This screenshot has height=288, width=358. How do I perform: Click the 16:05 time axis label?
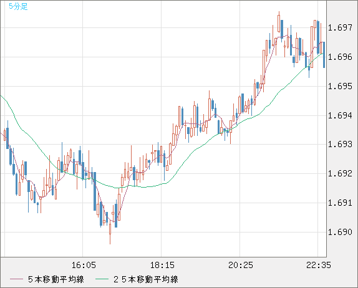click(84, 265)
